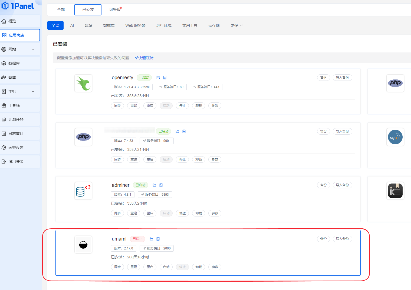Click the PHP logo in the 7.4.33 card

(x=83, y=137)
